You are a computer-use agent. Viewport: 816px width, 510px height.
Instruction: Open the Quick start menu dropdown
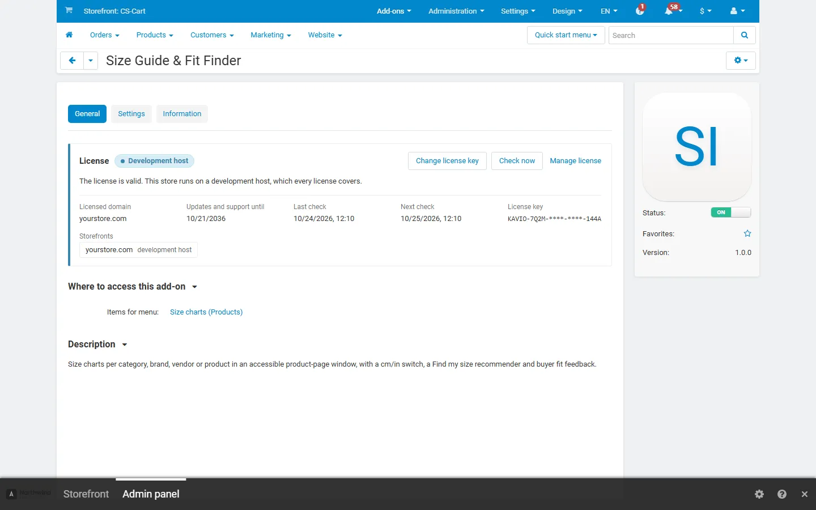566,35
